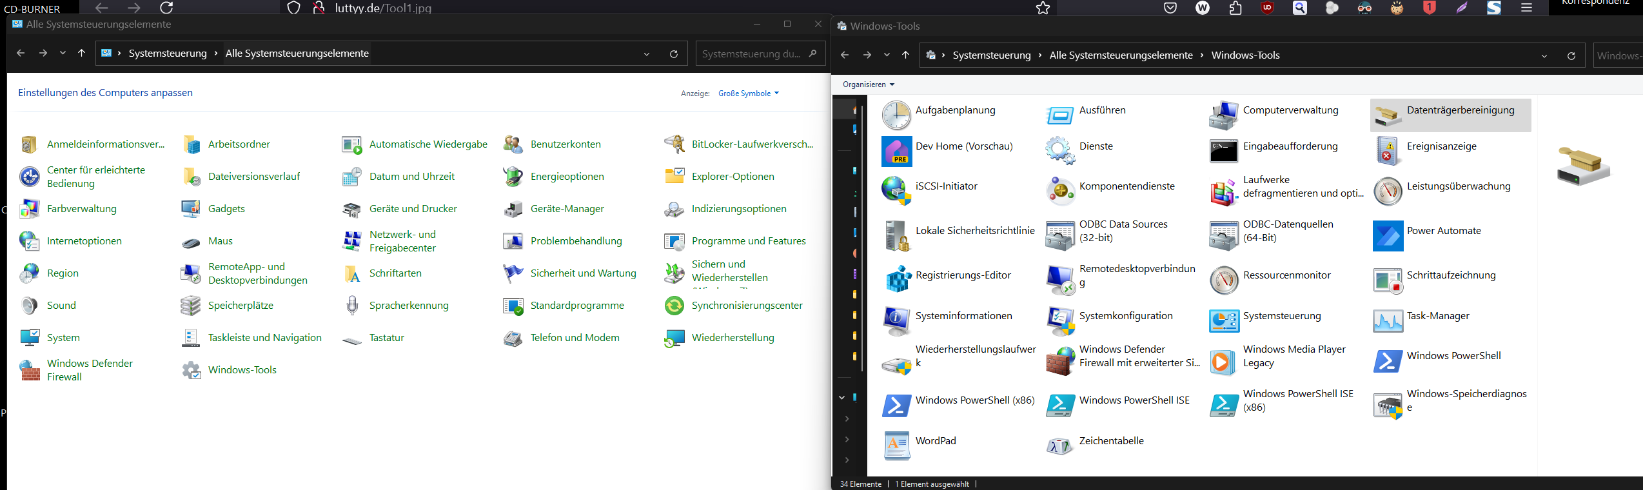1643x490 pixels.
Task: Open the Windows PowerShell icon
Action: tap(1388, 361)
